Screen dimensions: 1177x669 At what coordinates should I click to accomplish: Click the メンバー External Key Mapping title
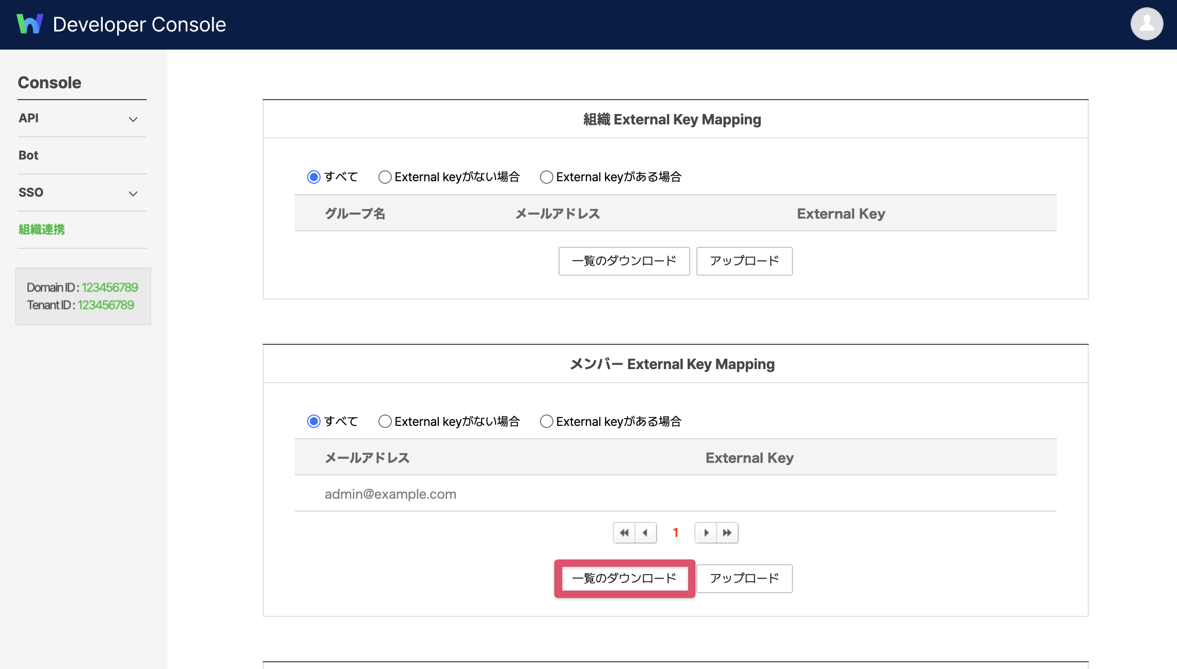click(x=672, y=364)
